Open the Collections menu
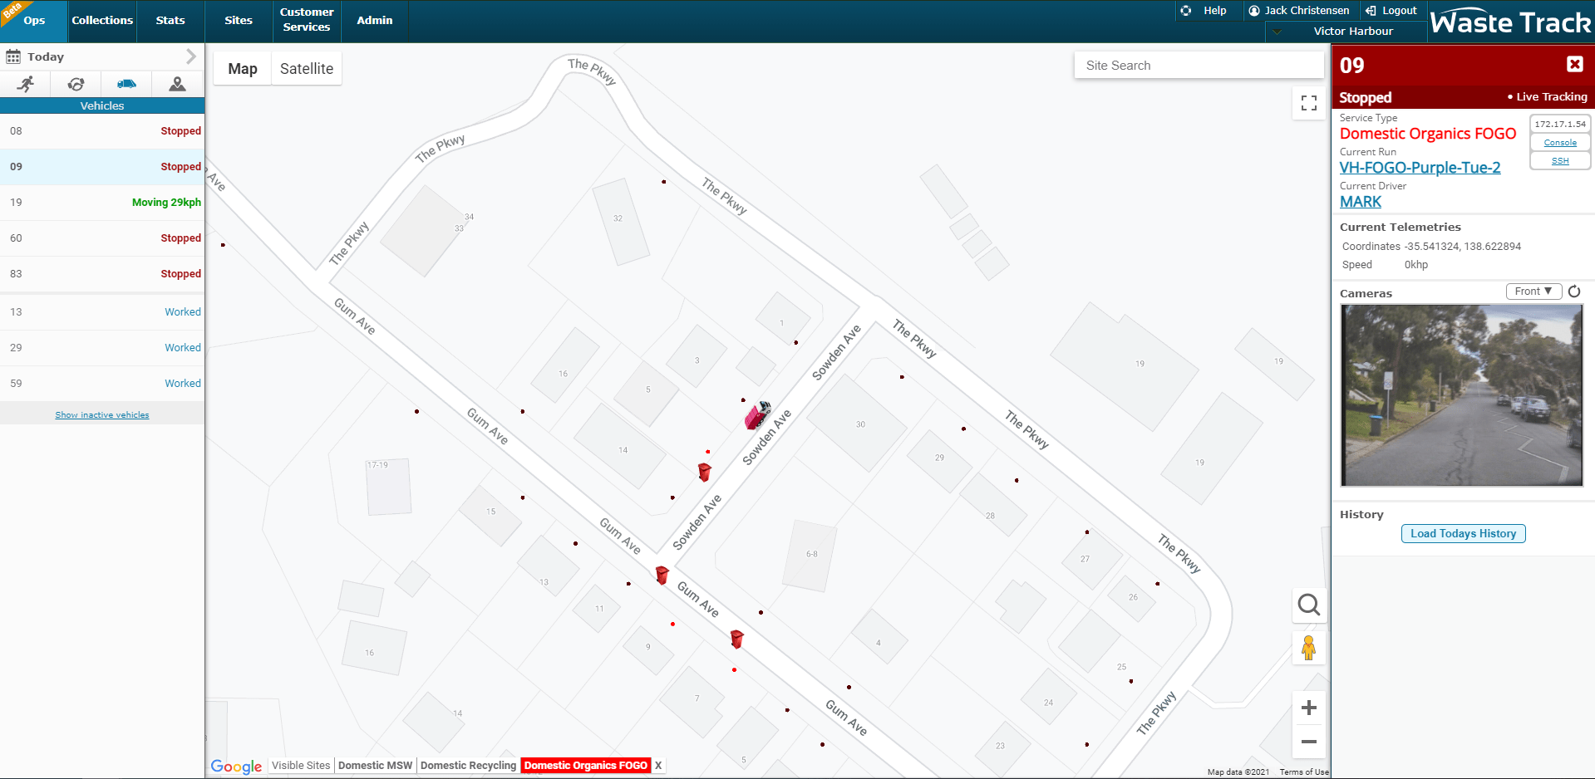 (x=101, y=21)
